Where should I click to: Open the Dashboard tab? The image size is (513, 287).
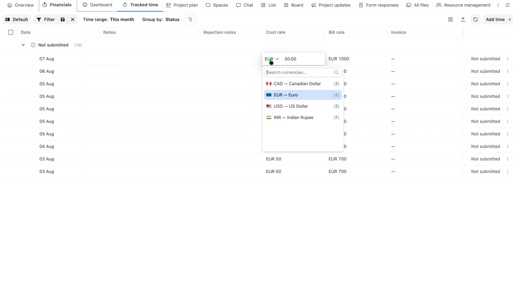97,5
